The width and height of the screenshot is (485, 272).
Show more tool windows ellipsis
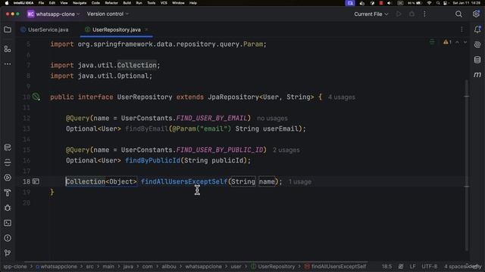tap(8, 64)
